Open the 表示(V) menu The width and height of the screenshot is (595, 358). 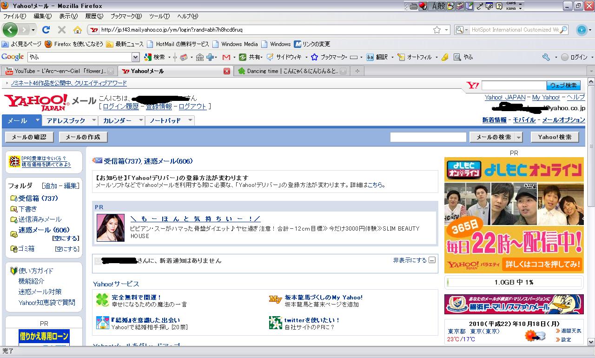click(68, 16)
